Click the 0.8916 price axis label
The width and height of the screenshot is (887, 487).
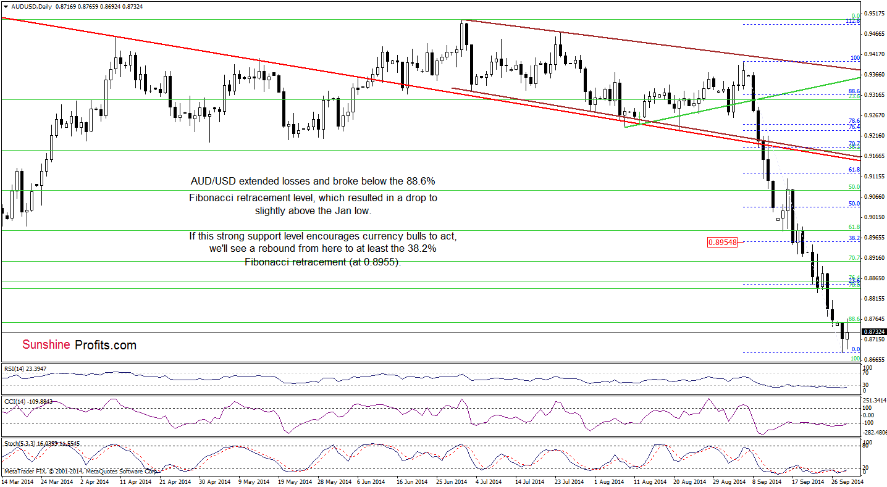[x=875, y=257]
